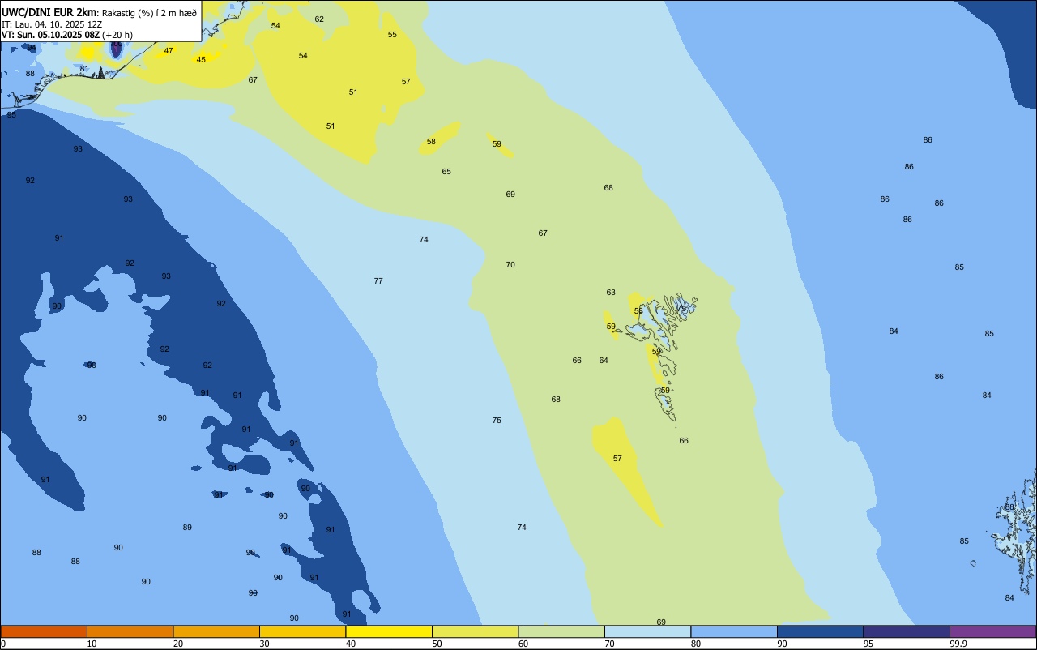The image size is (1037, 650).
Task: Click the humidity value 65 on the map
Action: tap(446, 172)
